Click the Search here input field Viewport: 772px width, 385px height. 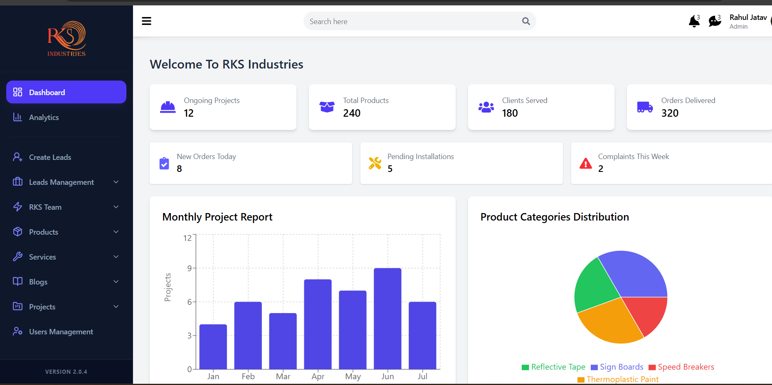coord(419,21)
